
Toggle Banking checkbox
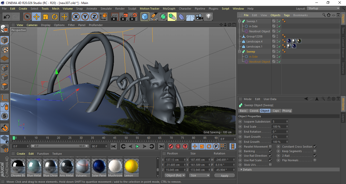pyautogui.click(x=270, y=151)
